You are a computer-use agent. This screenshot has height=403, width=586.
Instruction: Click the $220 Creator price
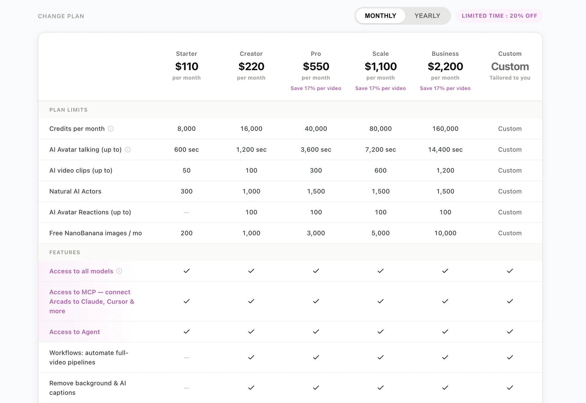pos(251,67)
